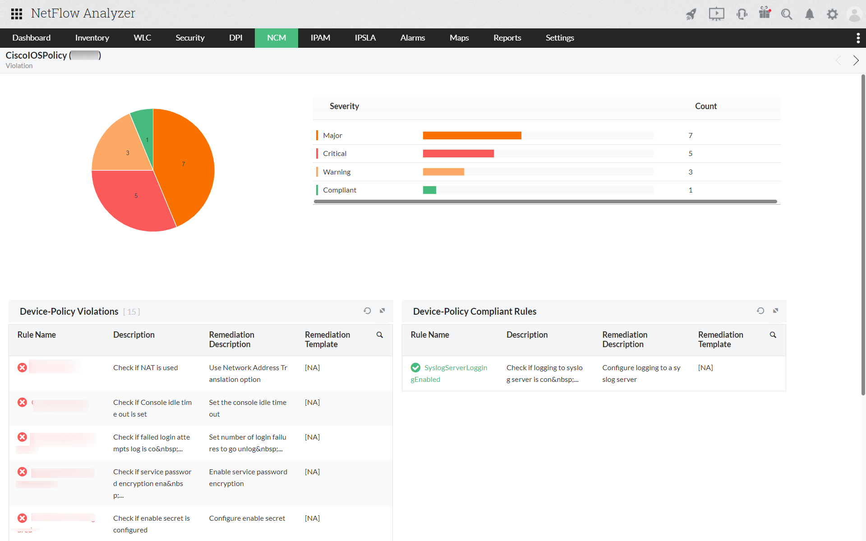Open the apps grid launcher icon
Screen dimensions: 866x541
[17, 14]
